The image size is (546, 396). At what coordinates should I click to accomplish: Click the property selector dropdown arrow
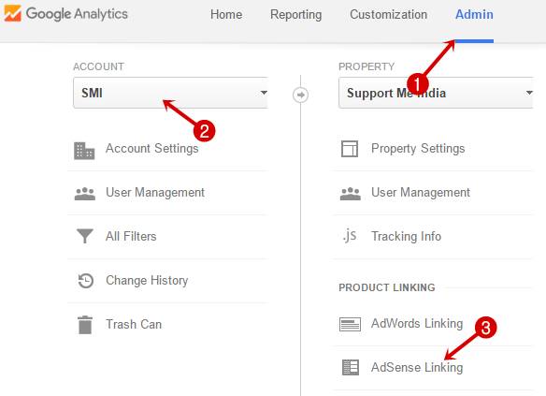coord(529,93)
